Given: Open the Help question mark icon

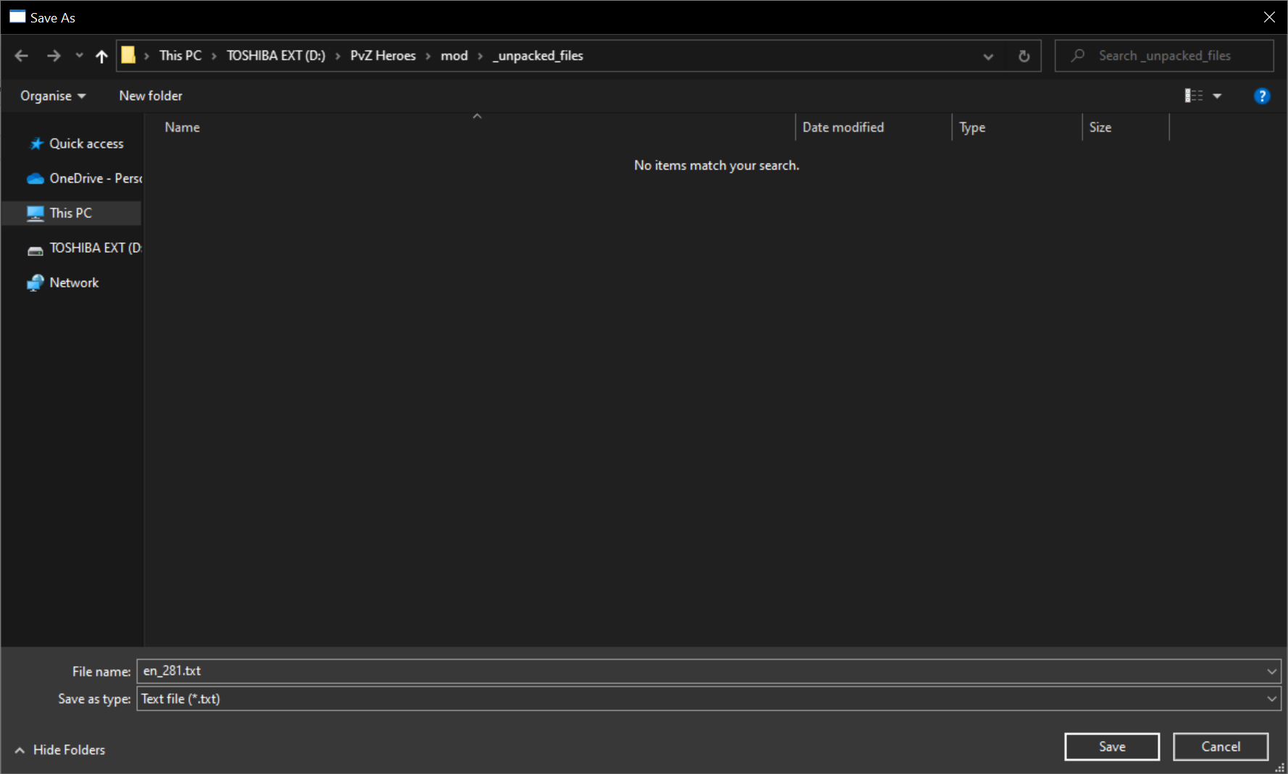Looking at the screenshot, I should (1262, 96).
